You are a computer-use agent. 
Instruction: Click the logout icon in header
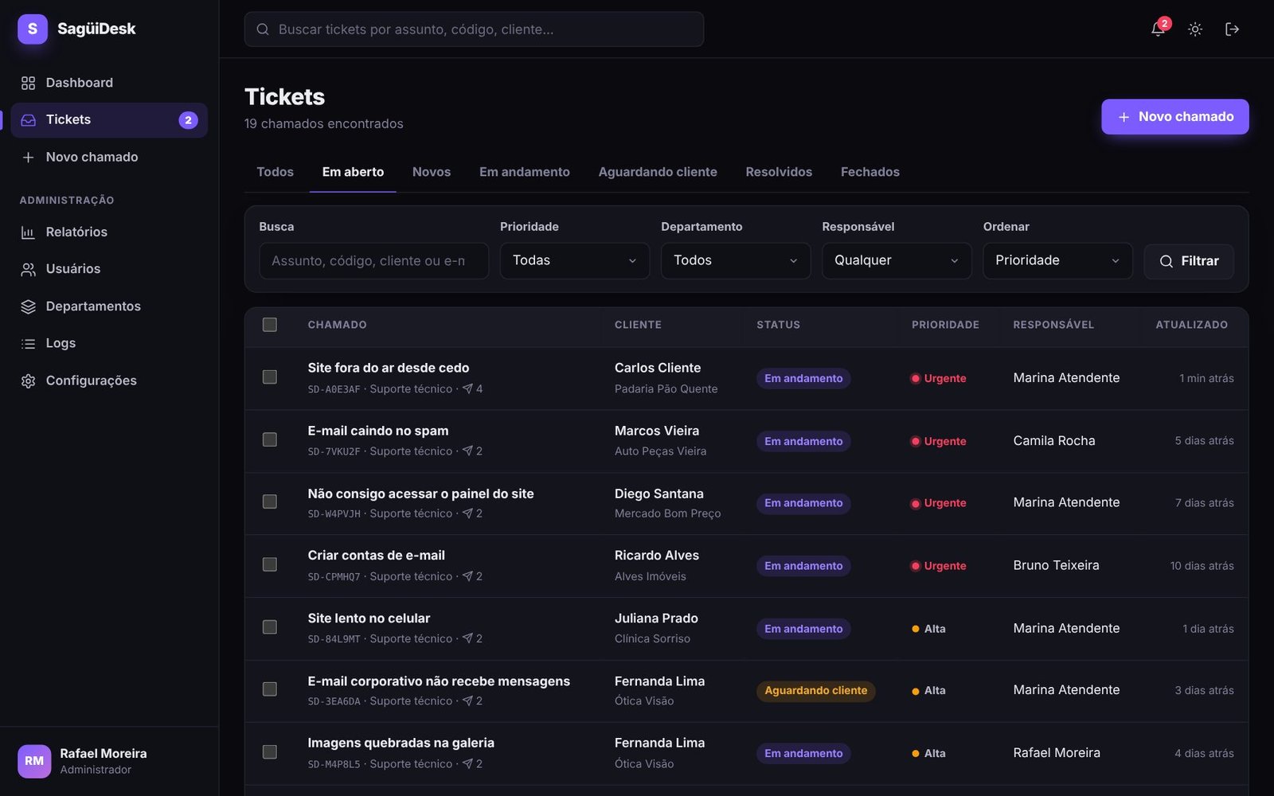pyautogui.click(x=1232, y=29)
